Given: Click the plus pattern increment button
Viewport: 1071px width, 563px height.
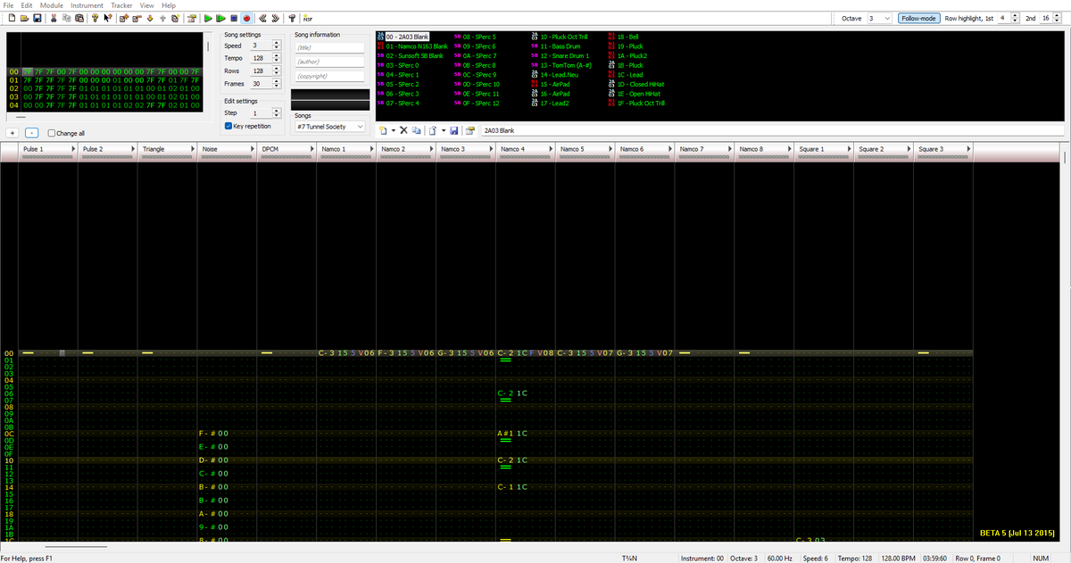Looking at the screenshot, I should (x=13, y=133).
